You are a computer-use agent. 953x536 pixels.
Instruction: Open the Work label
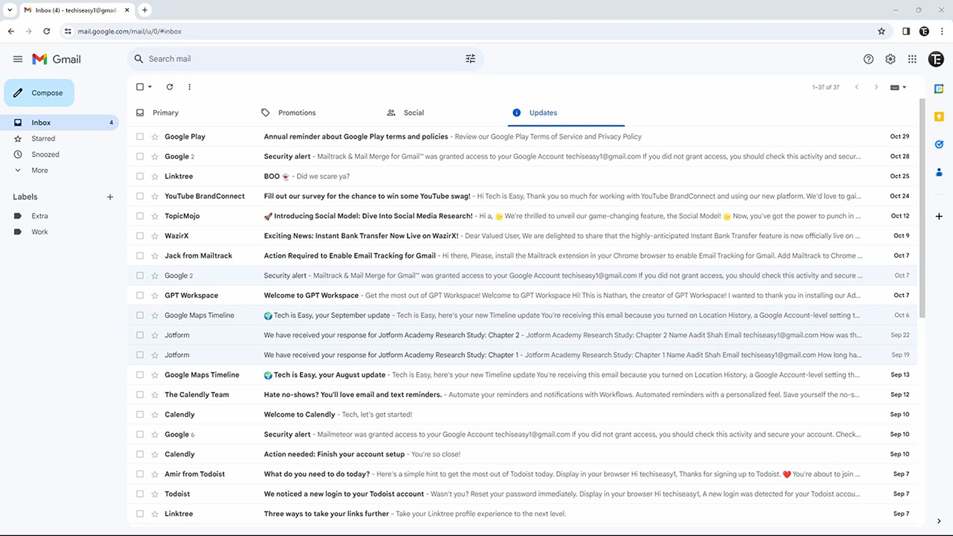point(60,232)
